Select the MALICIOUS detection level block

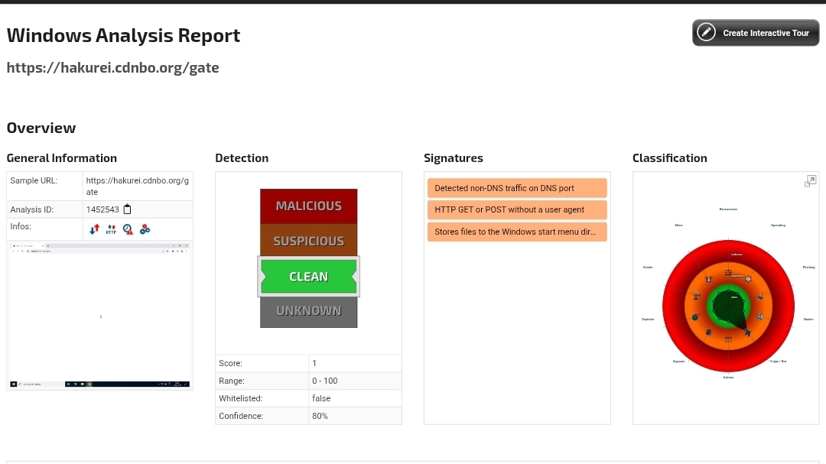309,206
